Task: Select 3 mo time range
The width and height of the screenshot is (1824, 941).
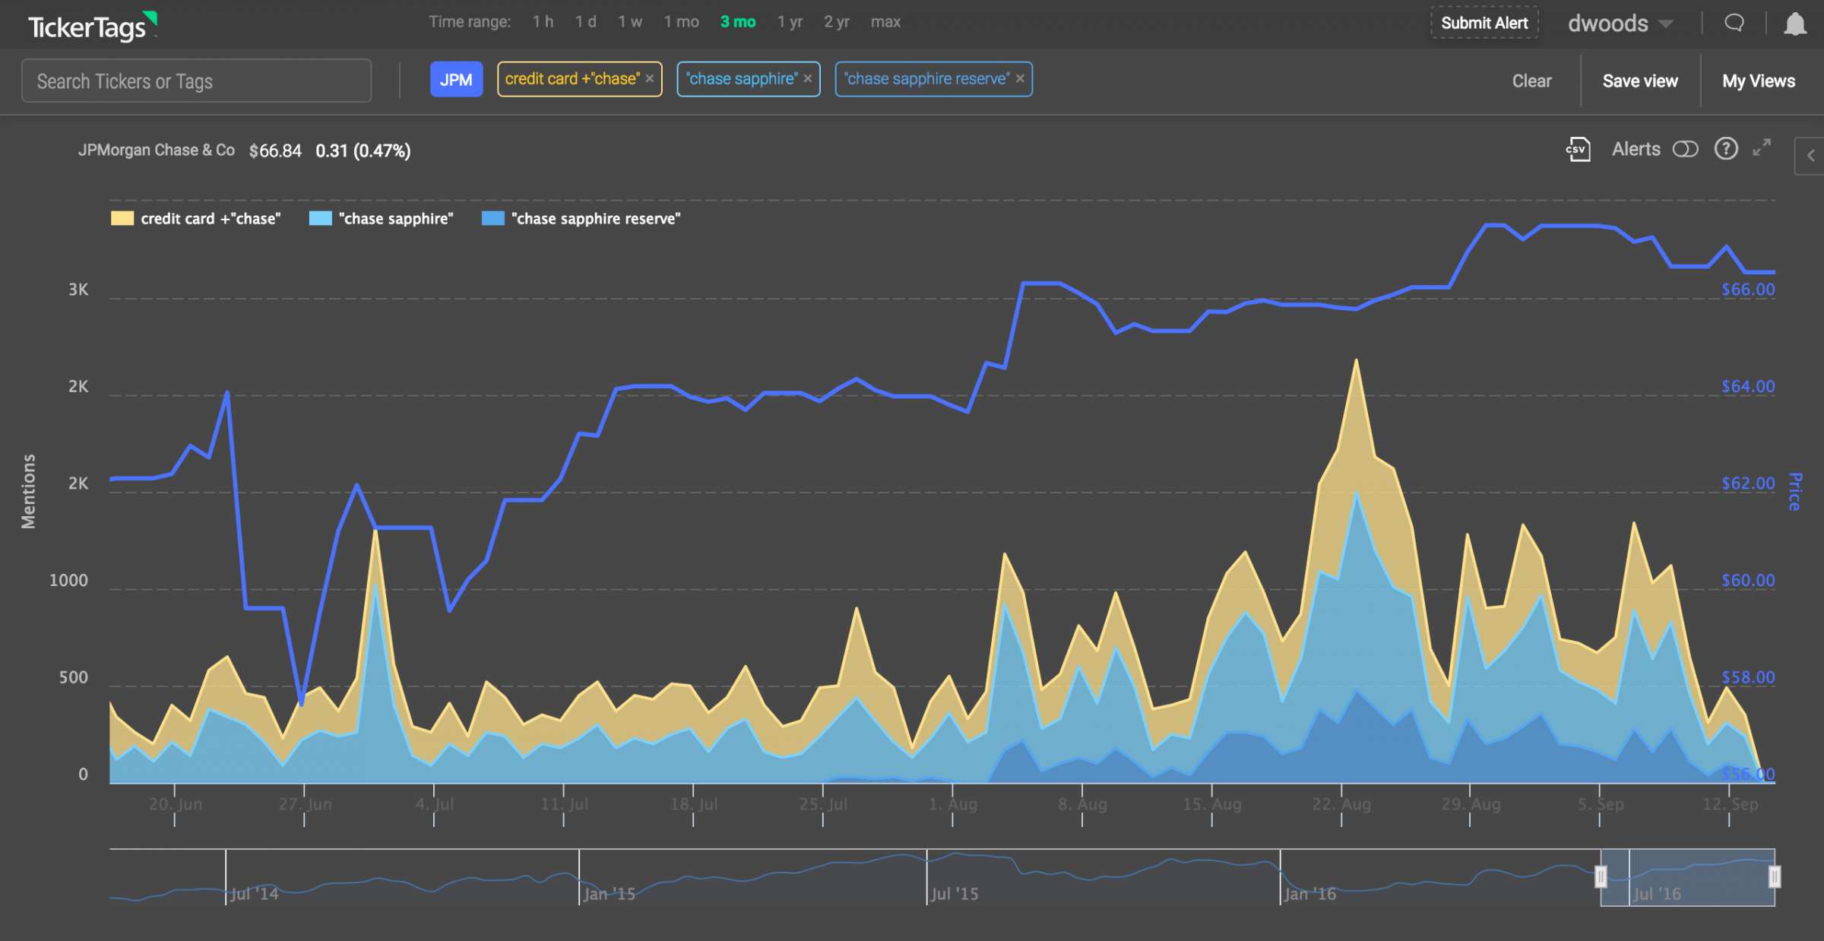Action: pos(738,22)
